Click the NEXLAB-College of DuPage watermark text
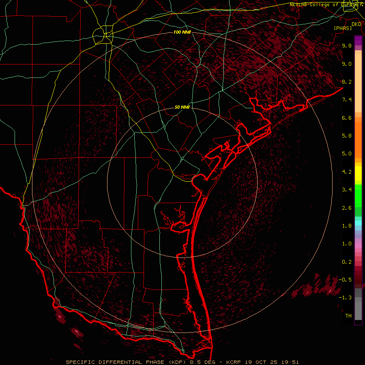This screenshot has height=365, width=365. click(x=326, y=4)
